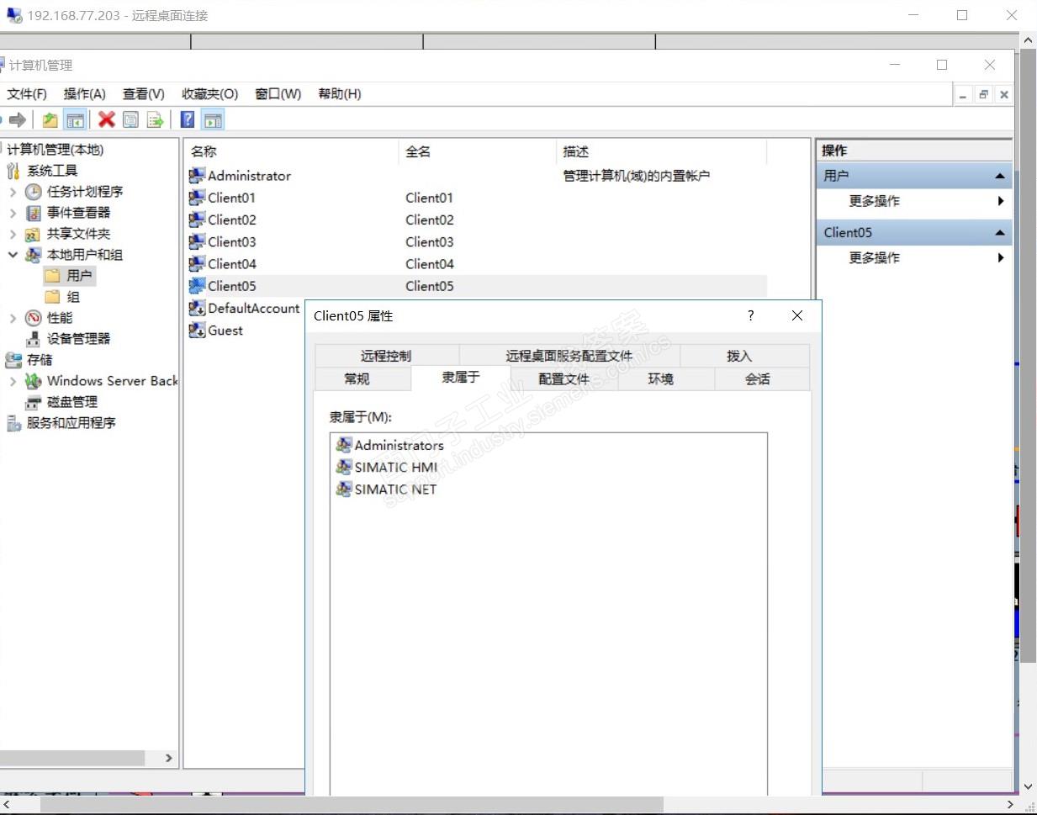Viewport: 1037px width, 815px height.
Task: Open the 窗口(W) menu
Action: (x=278, y=94)
